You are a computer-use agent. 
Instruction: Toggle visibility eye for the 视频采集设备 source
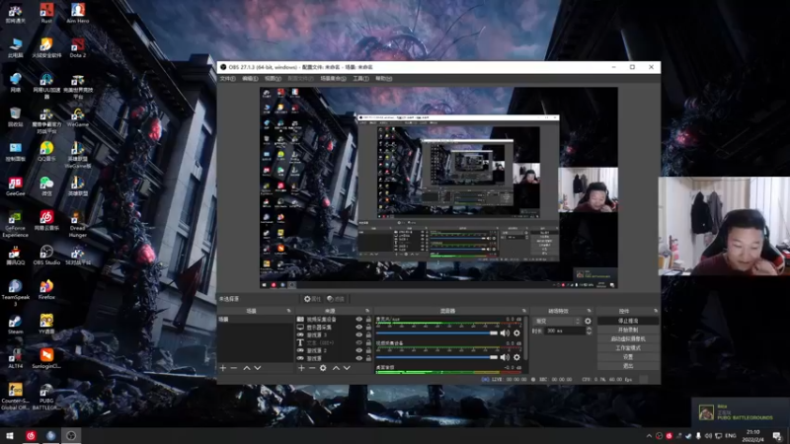point(358,319)
